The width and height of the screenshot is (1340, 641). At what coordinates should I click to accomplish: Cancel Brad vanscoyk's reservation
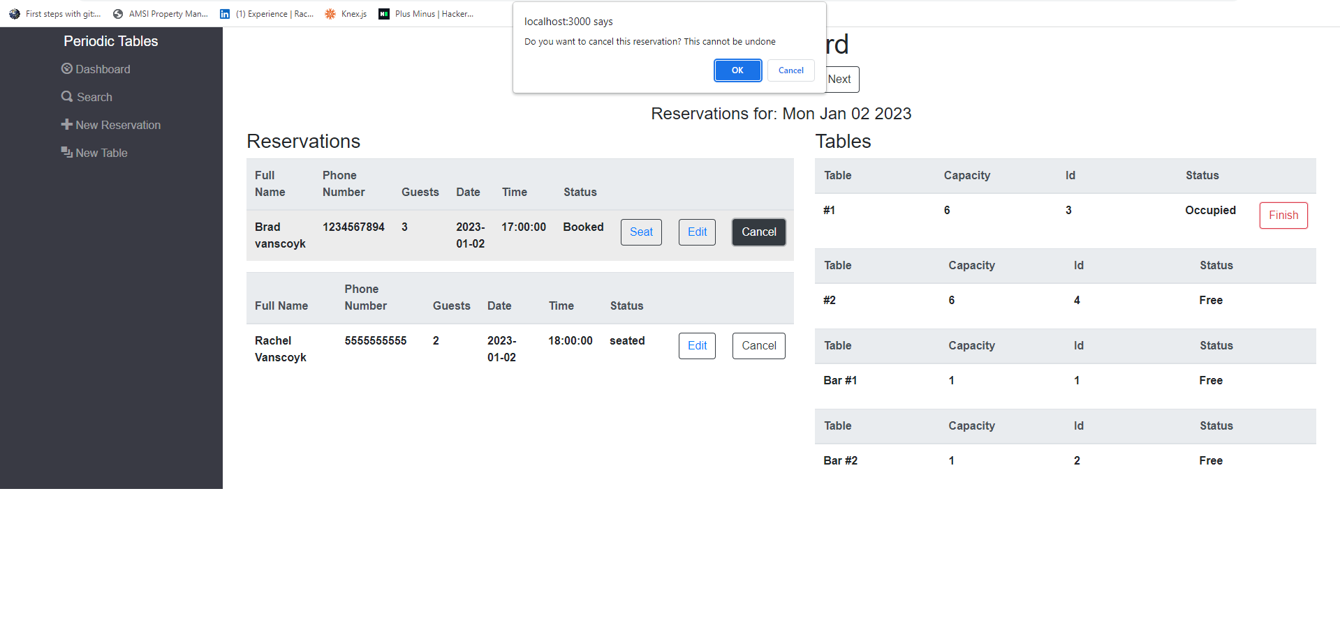[758, 232]
